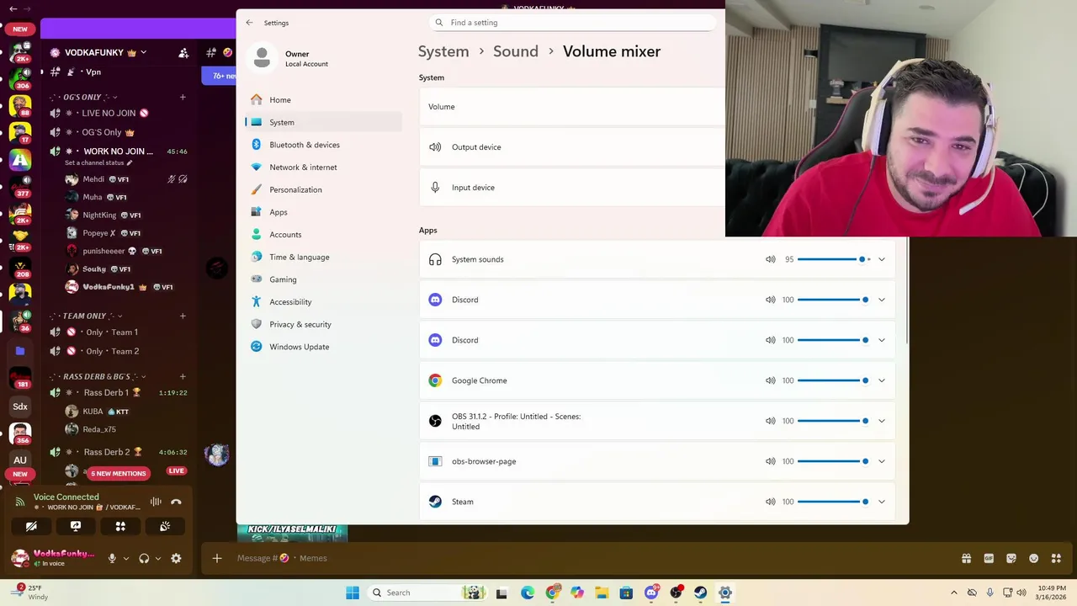
Task: Click the Windows Start button
Action: coord(353,593)
